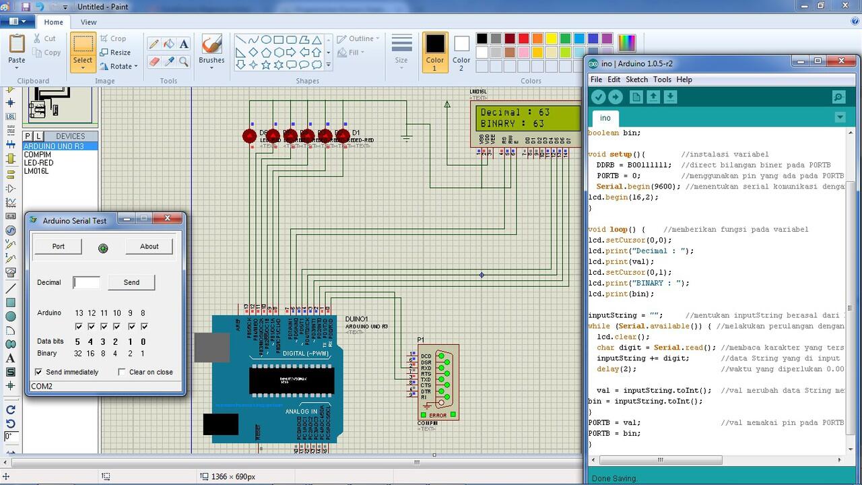
Task: Select the Color 1 button
Action: click(x=435, y=52)
